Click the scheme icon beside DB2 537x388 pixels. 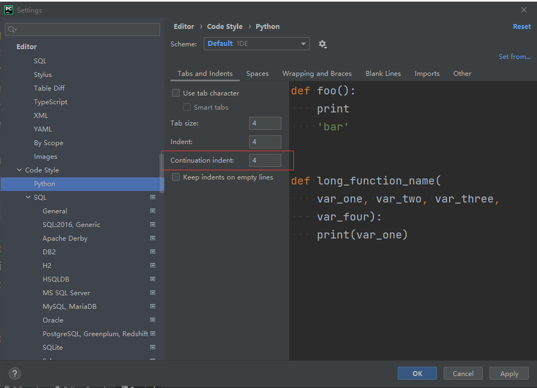tap(153, 252)
